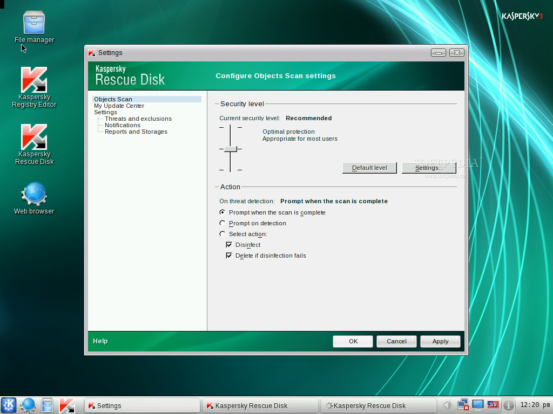Click the security level slider handle

click(x=230, y=149)
